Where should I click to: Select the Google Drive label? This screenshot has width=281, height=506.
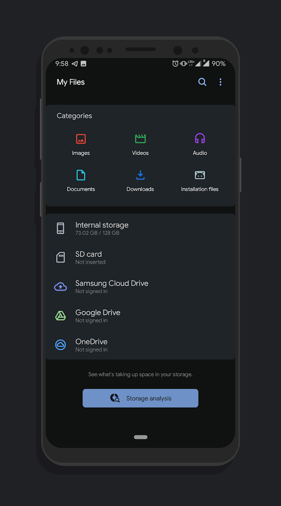[98, 312]
